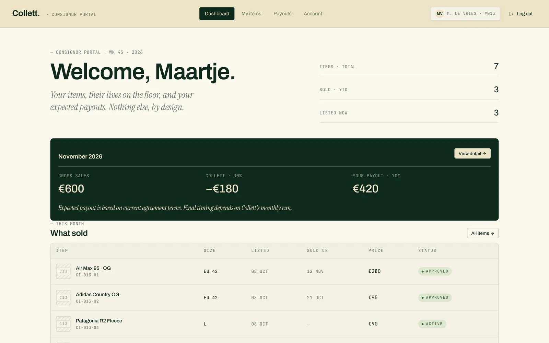
Task: Click the Approved status of Air Max 95
Action: click(435, 271)
